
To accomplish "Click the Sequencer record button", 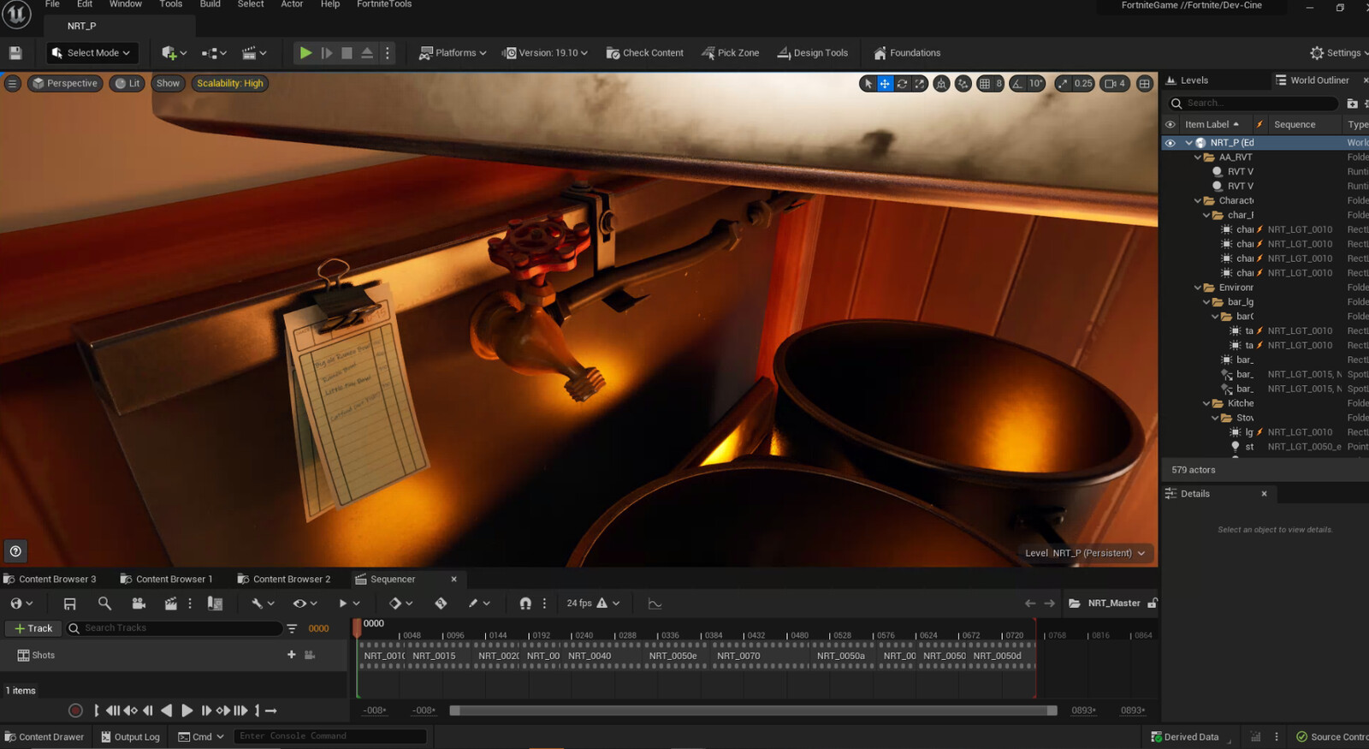I will tap(75, 710).
